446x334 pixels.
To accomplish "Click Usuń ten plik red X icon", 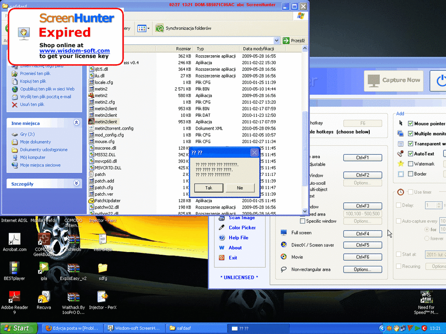I will click(15, 105).
